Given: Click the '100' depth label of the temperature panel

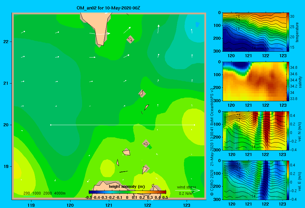Looking at the screenshot, I should pyautogui.click(x=218, y=25).
